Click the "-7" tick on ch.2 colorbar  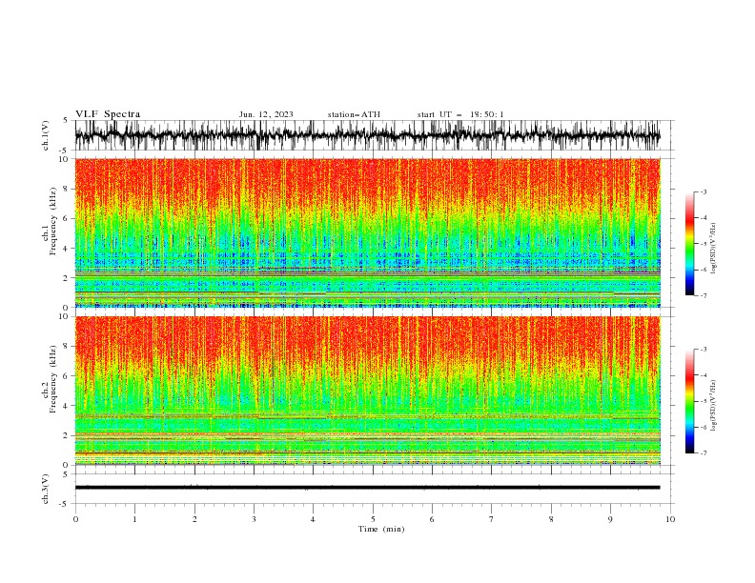(704, 453)
